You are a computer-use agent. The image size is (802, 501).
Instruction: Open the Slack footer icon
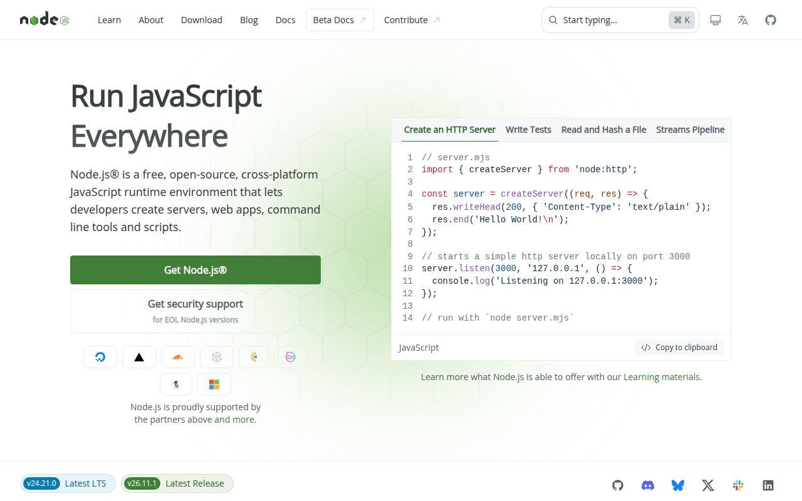coord(738,485)
